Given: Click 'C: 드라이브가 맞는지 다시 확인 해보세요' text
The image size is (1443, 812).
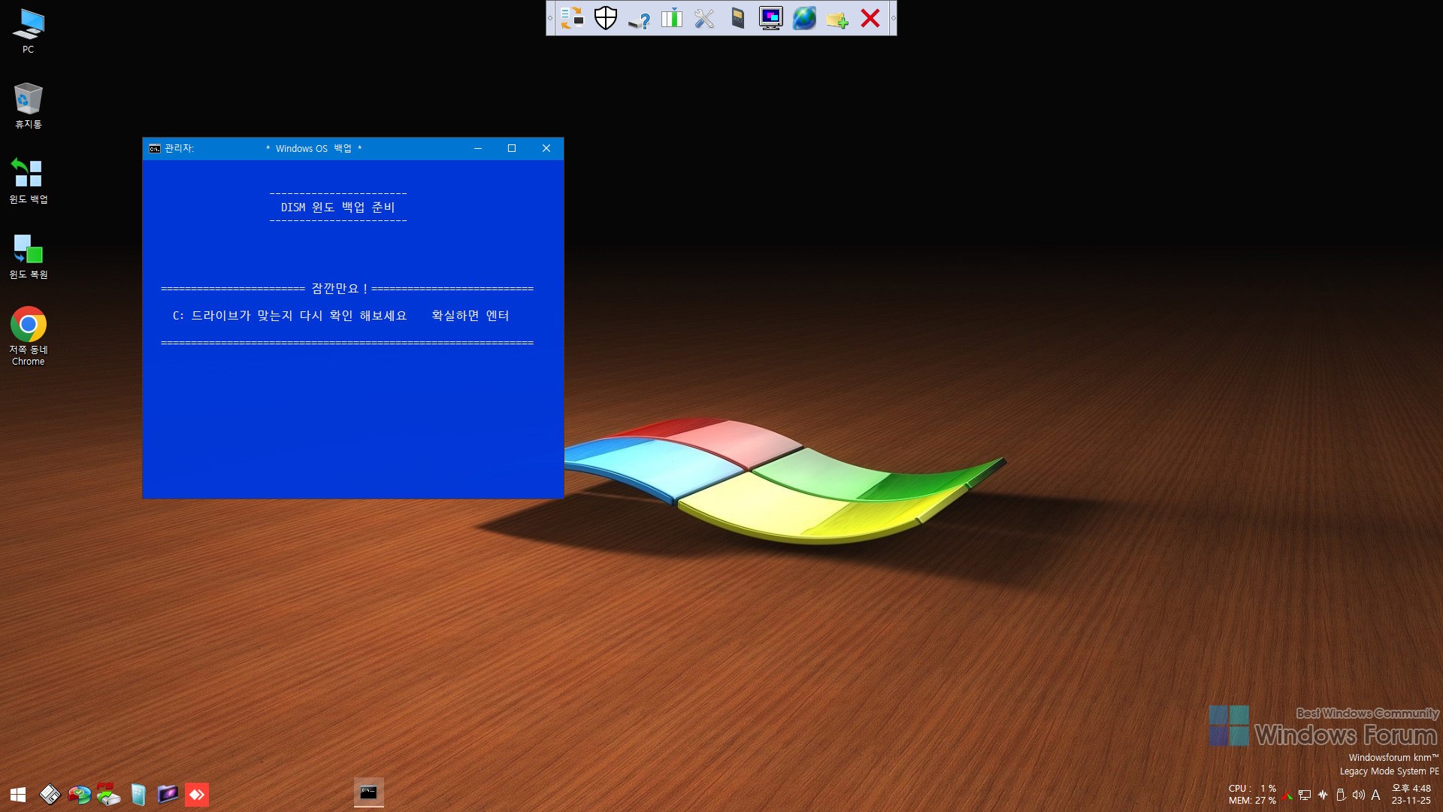Looking at the screenshot, I should (x=289, y=316).
